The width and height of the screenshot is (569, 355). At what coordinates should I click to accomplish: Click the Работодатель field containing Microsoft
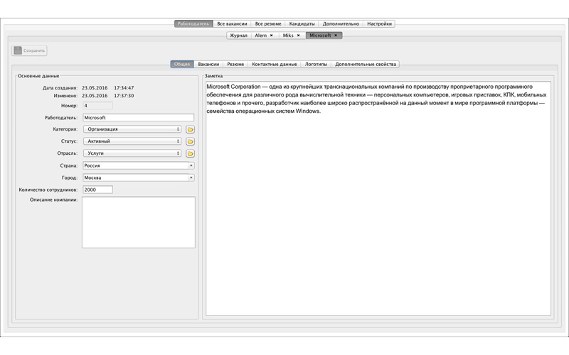[138, 118]
